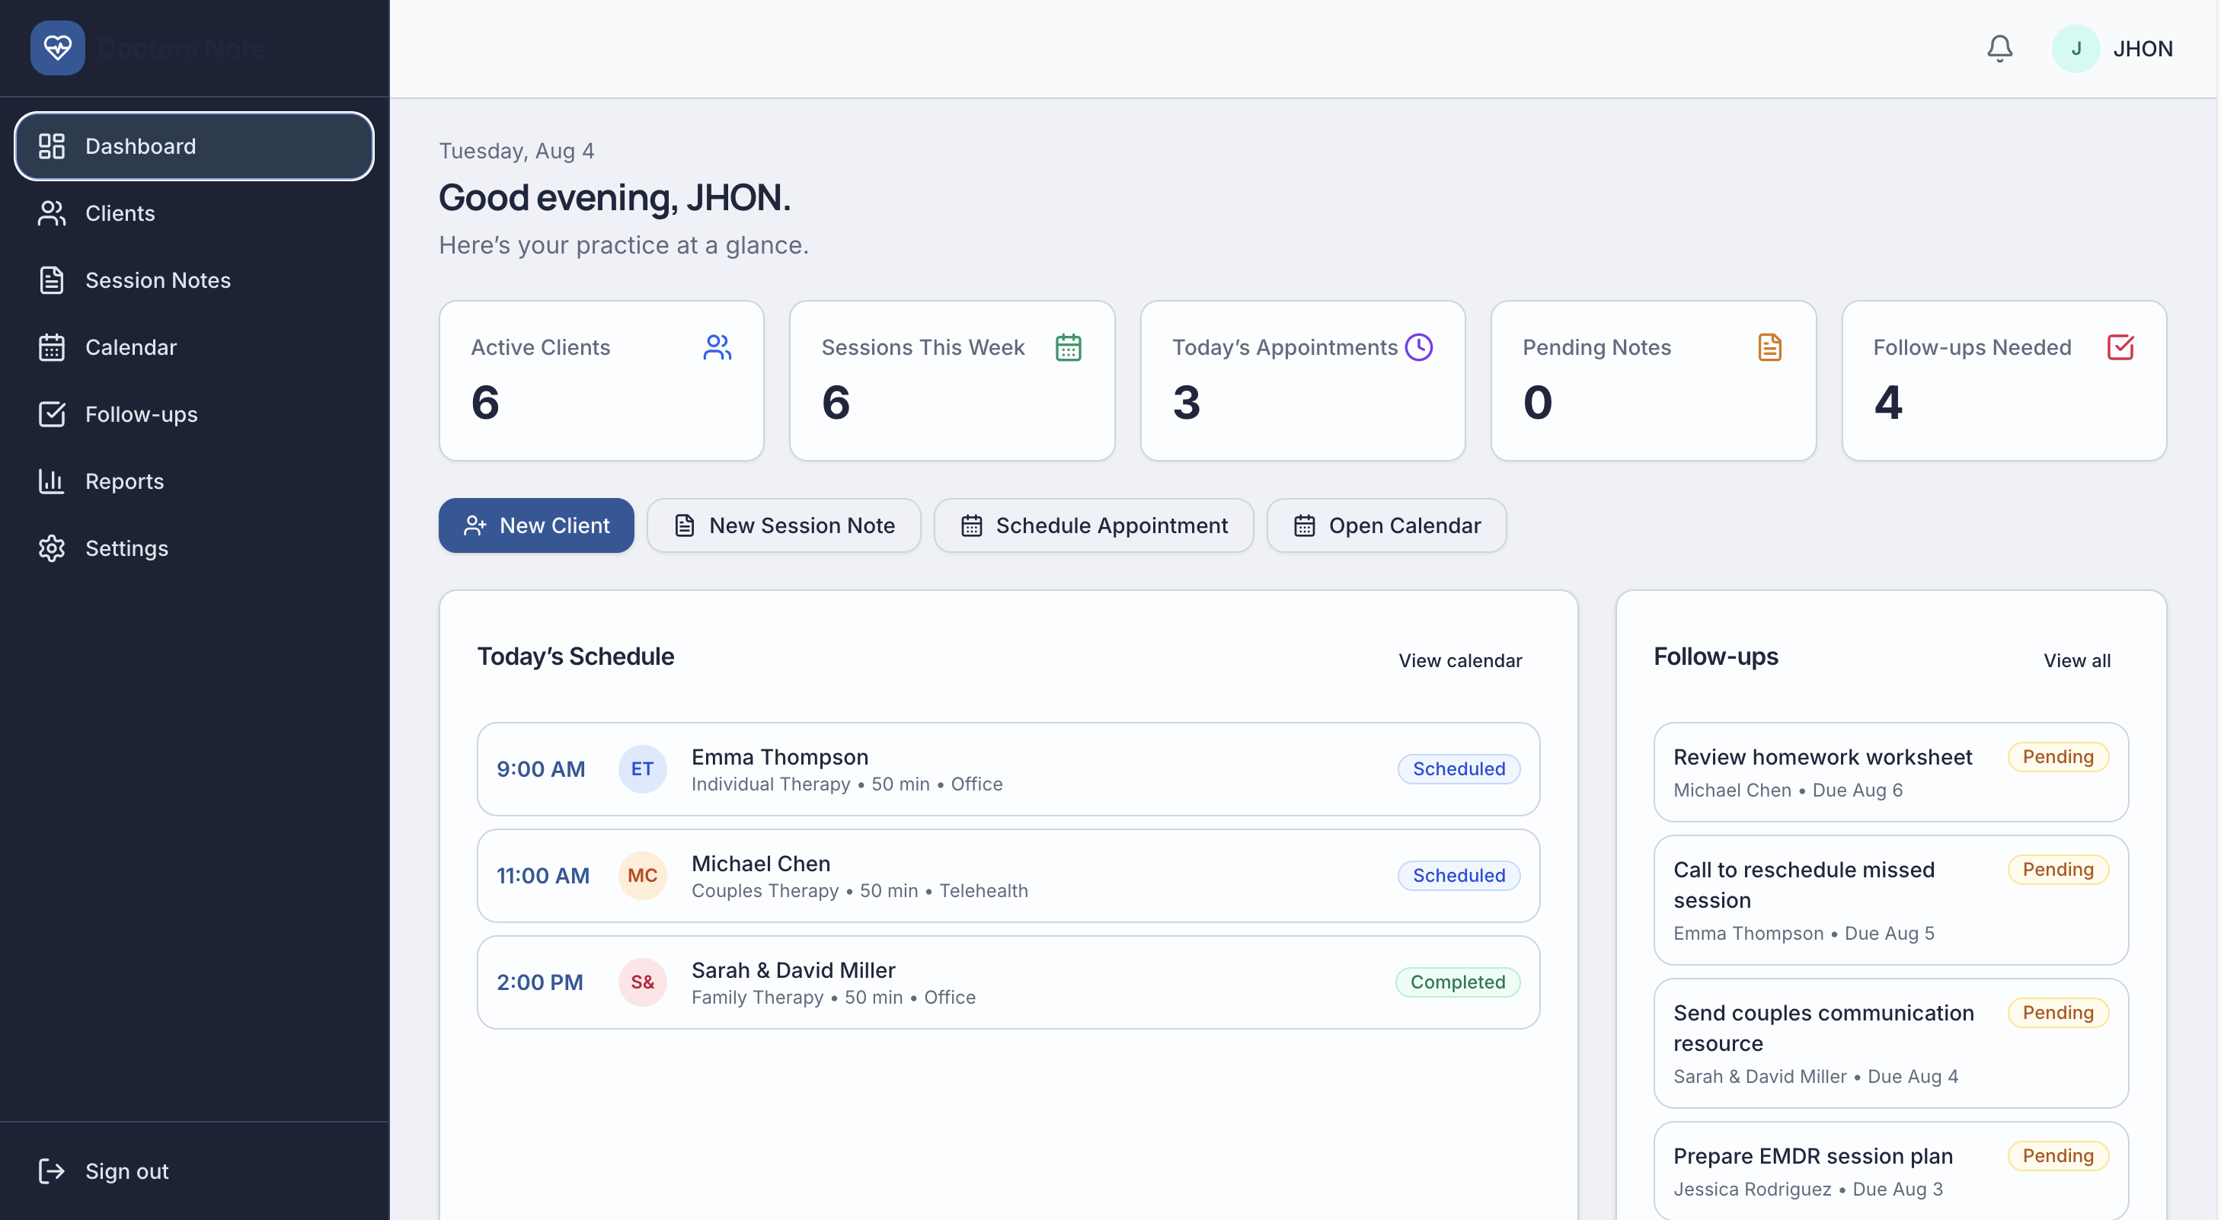Click the Doctors Note heart logo icon

tap(58, 47)
